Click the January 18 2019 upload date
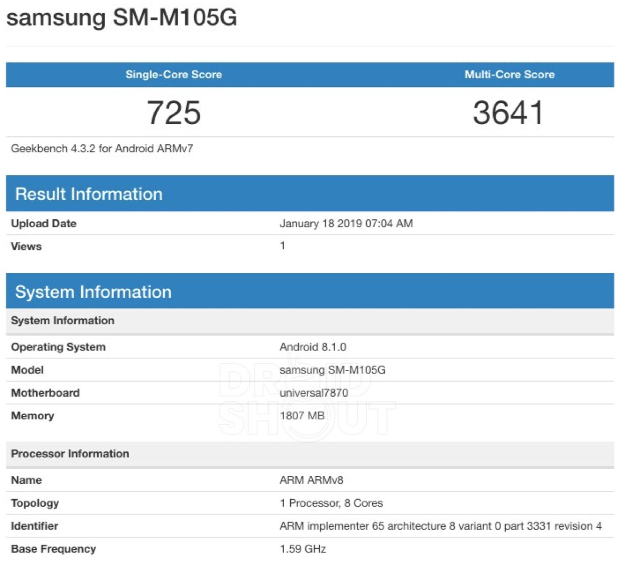The height and width of the screenshot is (564, 617). click(x=346, y=224)
